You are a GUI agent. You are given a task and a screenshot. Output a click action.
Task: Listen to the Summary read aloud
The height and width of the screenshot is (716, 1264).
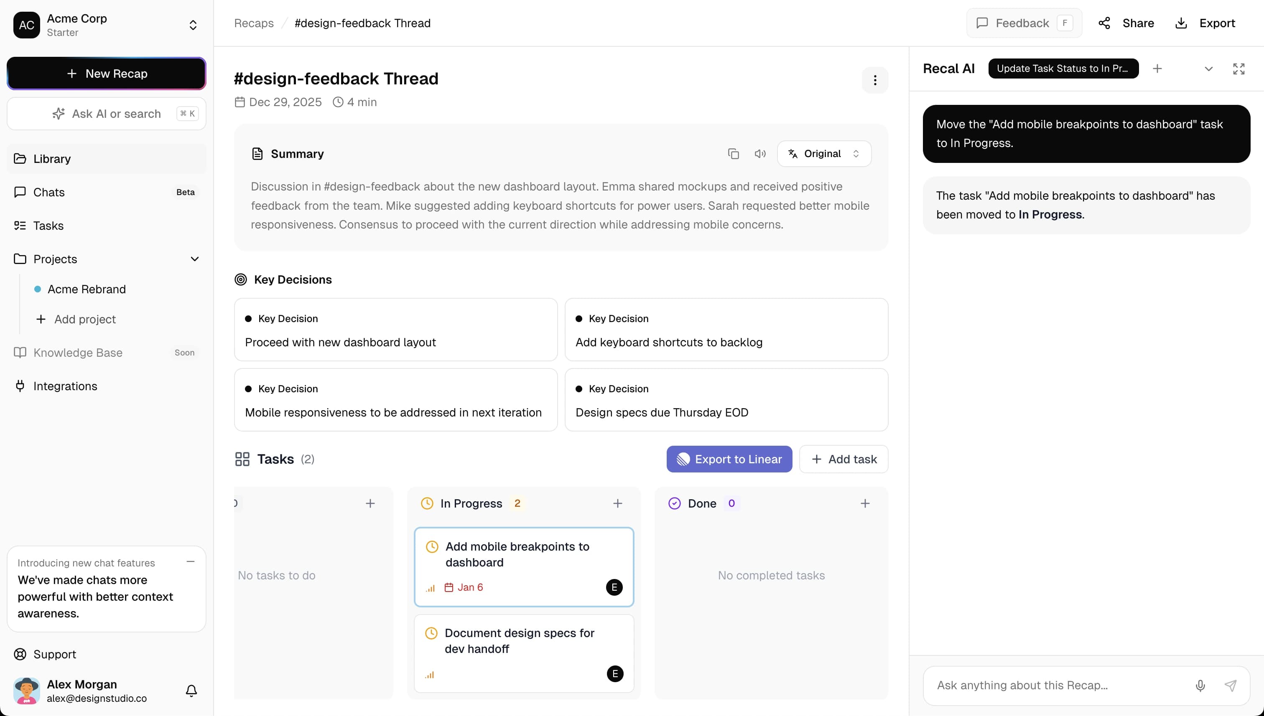(759, 153)
